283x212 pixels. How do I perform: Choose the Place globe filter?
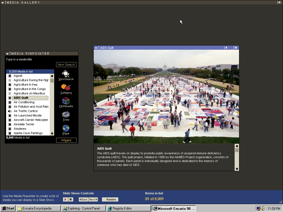(66, 129)
